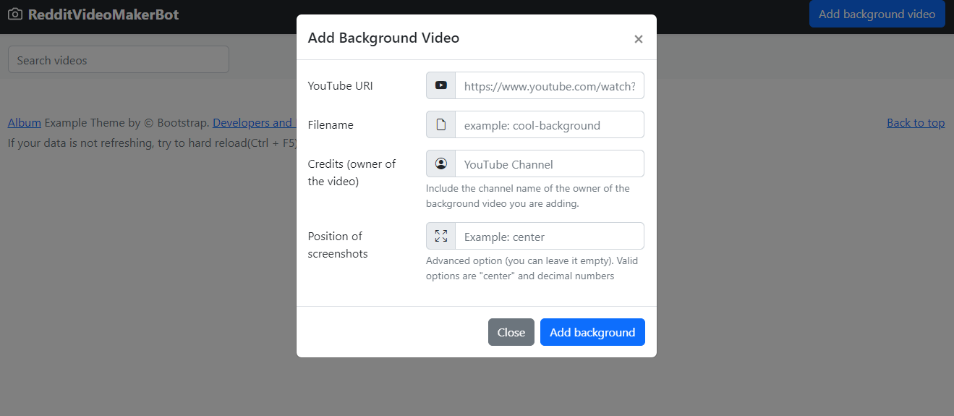Image resolution: width=954 pixels, height=416 pixels.
Task: Click Add background video in the navbar
Action: click(x=877, y=14)
